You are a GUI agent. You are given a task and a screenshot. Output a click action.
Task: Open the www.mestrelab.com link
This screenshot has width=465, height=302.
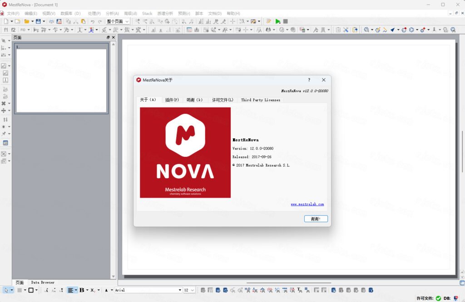coord(307,204)
